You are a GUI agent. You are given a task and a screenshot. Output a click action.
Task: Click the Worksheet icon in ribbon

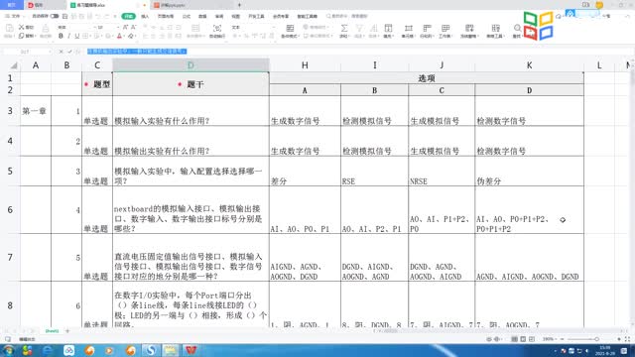[445, 28]
